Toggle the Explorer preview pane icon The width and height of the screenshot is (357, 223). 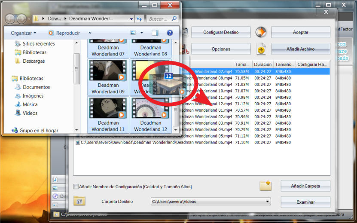(155, 33)
